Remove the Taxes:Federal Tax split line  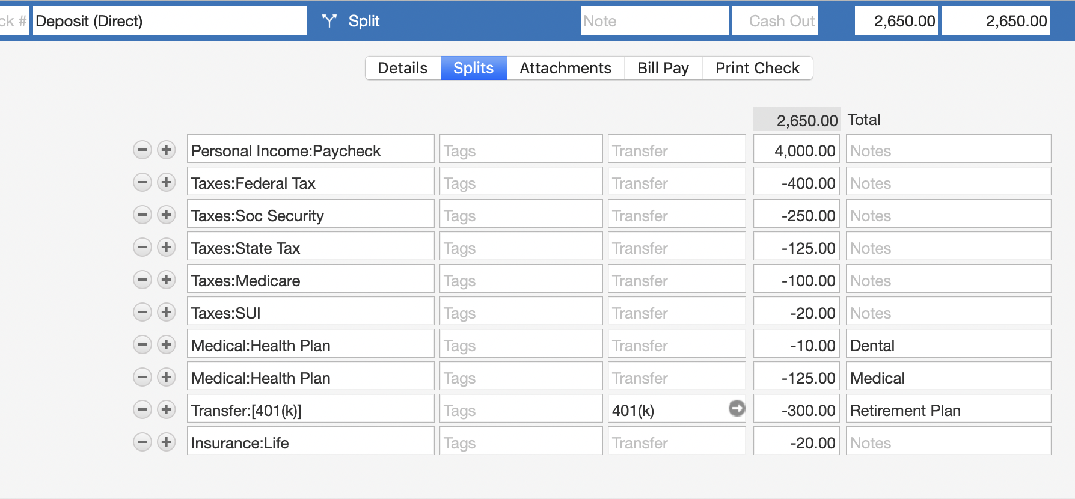tap(142, 182)
